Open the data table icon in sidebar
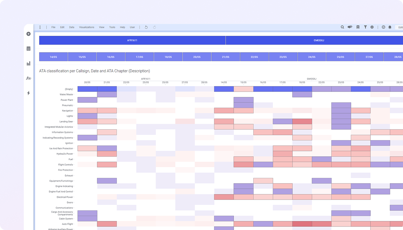This screenshot has height=230, width=403. pos(29,49)
